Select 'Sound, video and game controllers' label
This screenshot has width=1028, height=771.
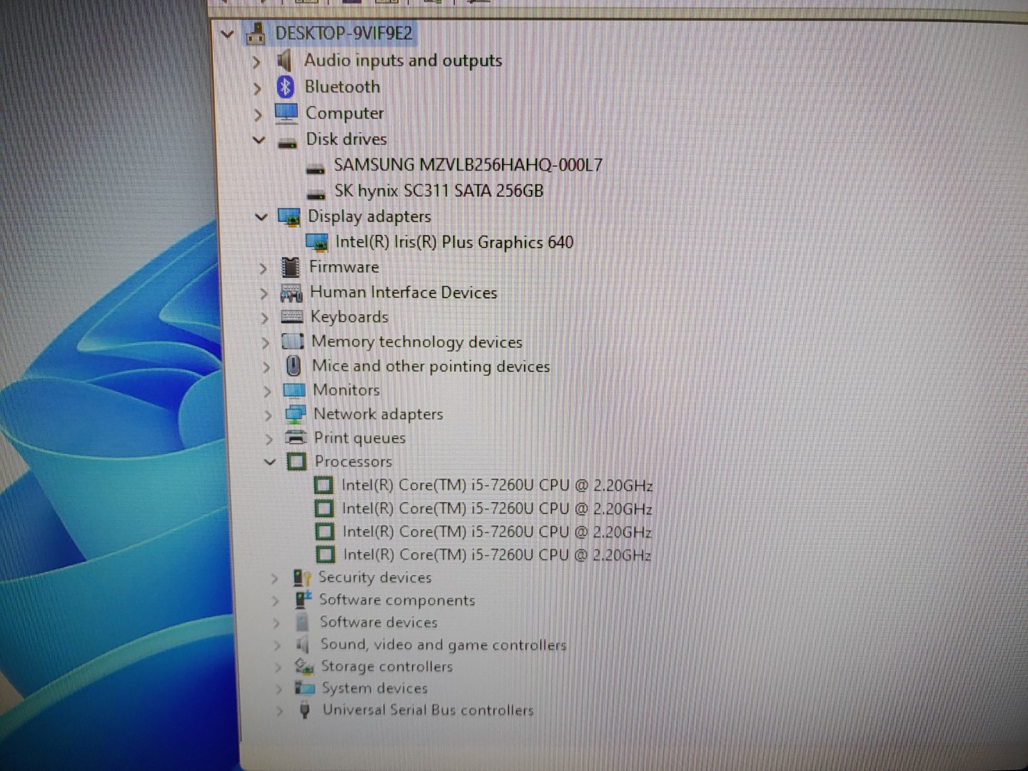click(x=443, y=645)
